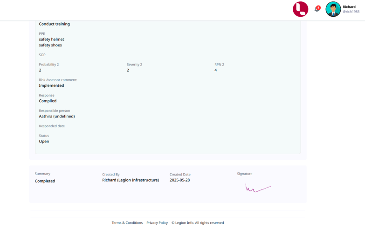Click the Status value Open
This screenshot has width=365, height=228.
click(x=44, y=141)
